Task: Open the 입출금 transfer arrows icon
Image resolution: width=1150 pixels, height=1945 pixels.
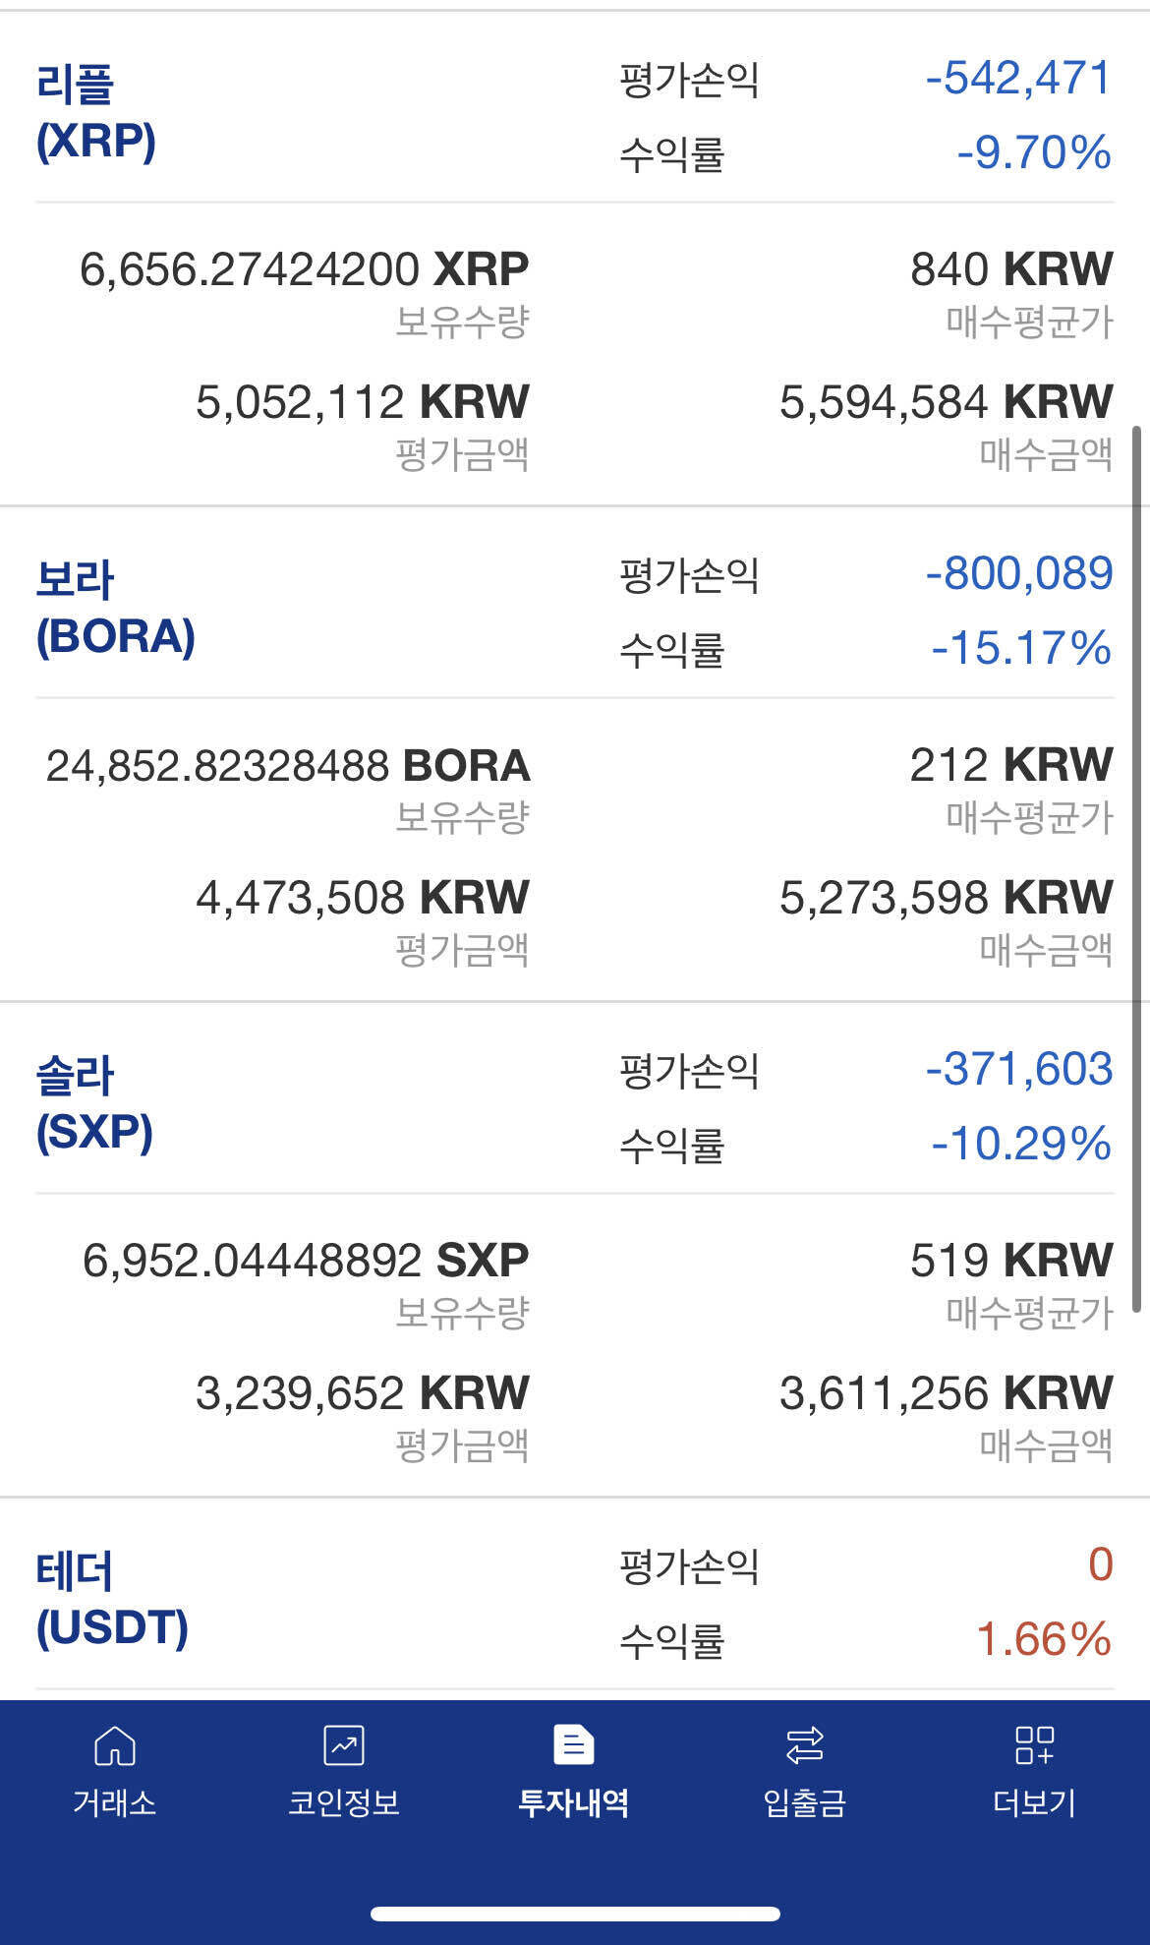Action: pos(805,1746)
